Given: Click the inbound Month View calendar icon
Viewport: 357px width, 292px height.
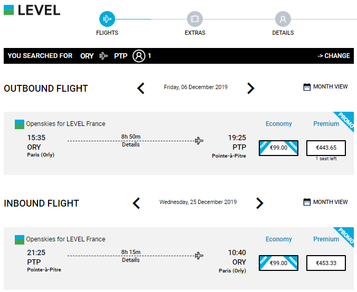Looking at the screenshot, I should [307, 202].
